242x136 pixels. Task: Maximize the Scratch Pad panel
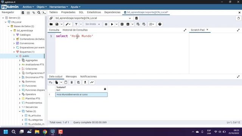coord(238,30)
